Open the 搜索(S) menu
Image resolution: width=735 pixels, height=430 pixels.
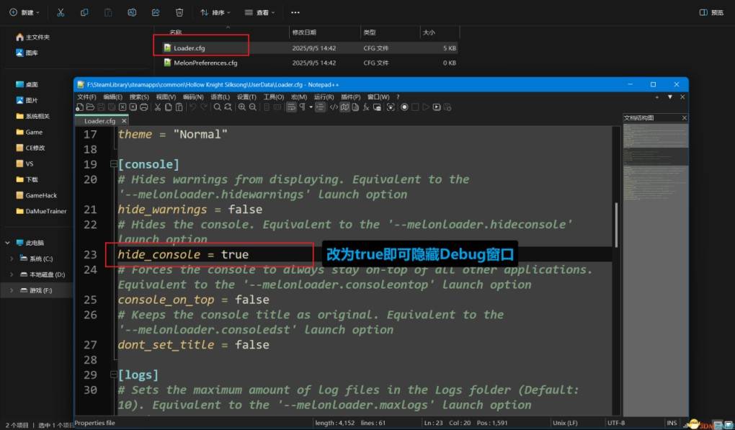(139, 97)
